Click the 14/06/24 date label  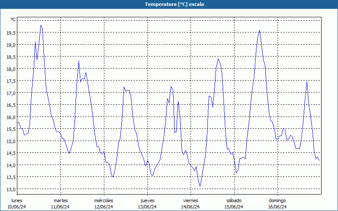pyautogui.click(x=191, y=207)
